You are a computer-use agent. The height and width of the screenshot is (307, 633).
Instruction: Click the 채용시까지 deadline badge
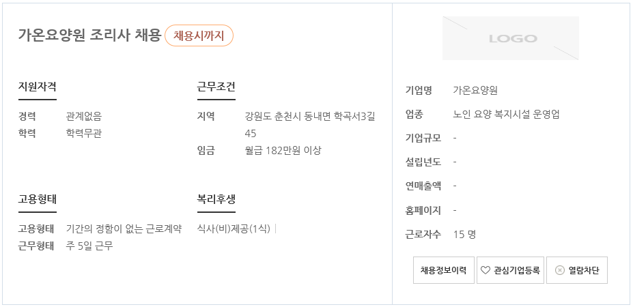[x=199, y=35]
